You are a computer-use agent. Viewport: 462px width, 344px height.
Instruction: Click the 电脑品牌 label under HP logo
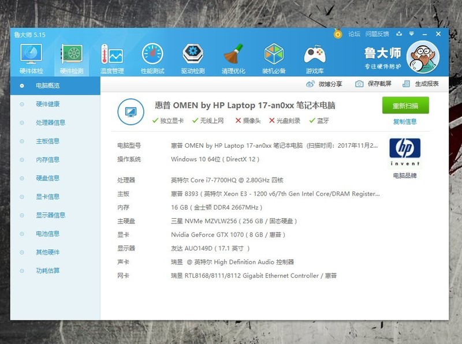click(x=405, y=176)
